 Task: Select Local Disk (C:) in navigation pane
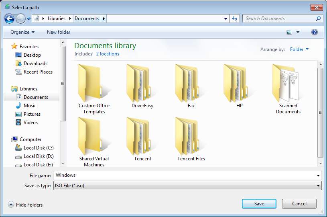coord(38,148)
